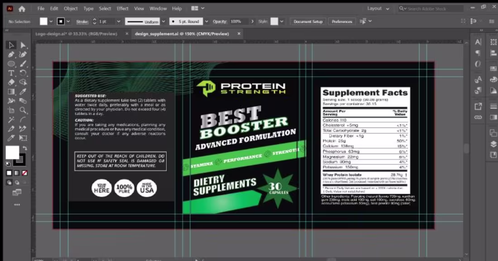Click the Opacity value field
This screenshot has height=261, width=498.
236,21
